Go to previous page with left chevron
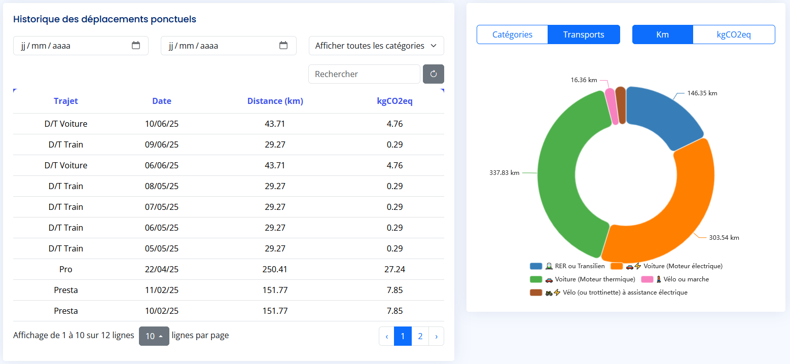Screen dimensions: 790x364 point(386,336)
